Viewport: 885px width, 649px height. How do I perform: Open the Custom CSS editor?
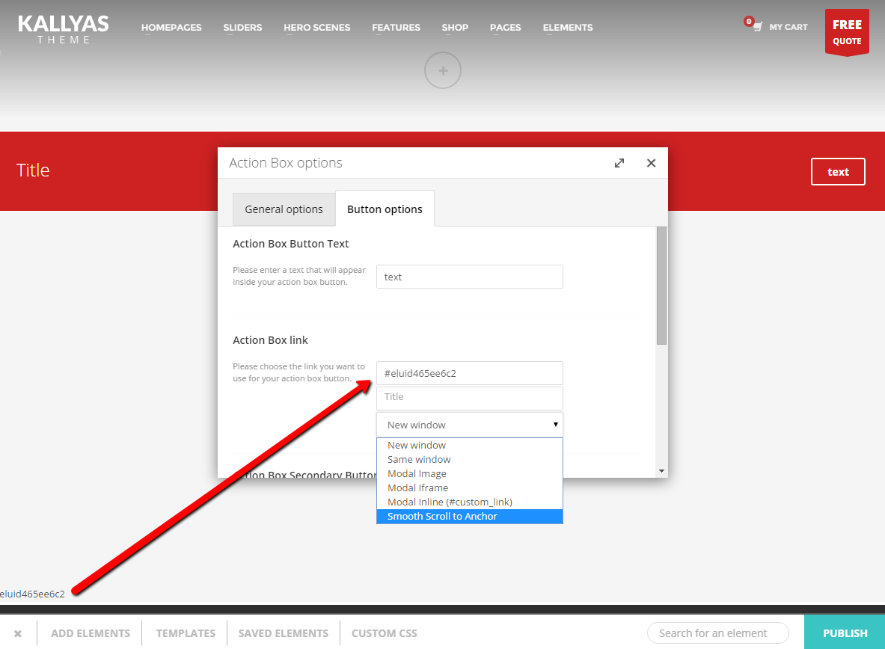384,633
